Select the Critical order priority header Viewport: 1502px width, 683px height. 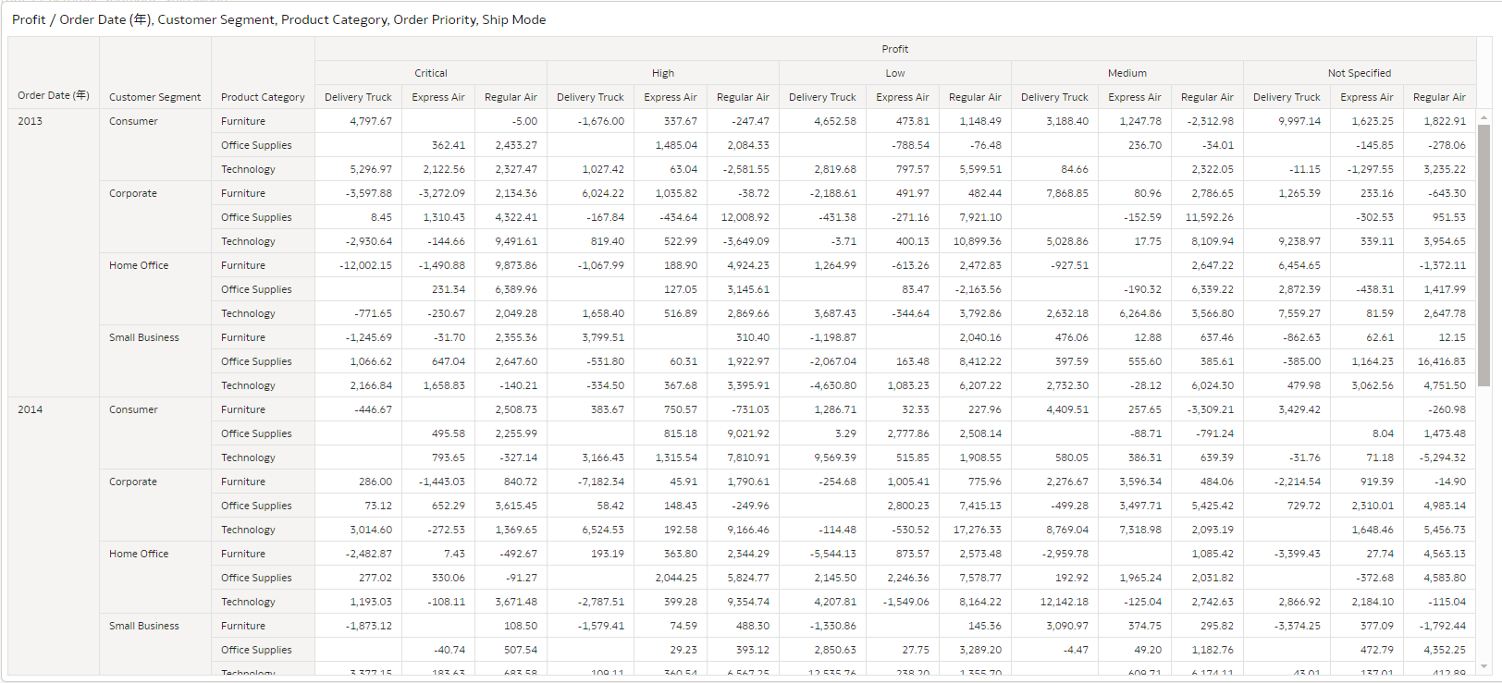coord(431,73)
